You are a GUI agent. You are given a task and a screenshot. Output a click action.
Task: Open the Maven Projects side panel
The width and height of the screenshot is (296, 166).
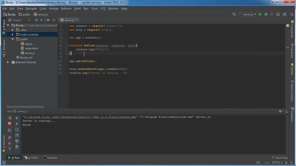292,91
